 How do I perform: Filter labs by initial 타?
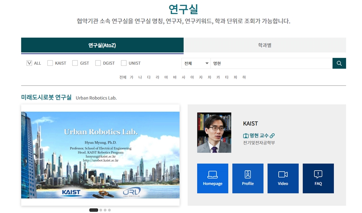[227, 77]
